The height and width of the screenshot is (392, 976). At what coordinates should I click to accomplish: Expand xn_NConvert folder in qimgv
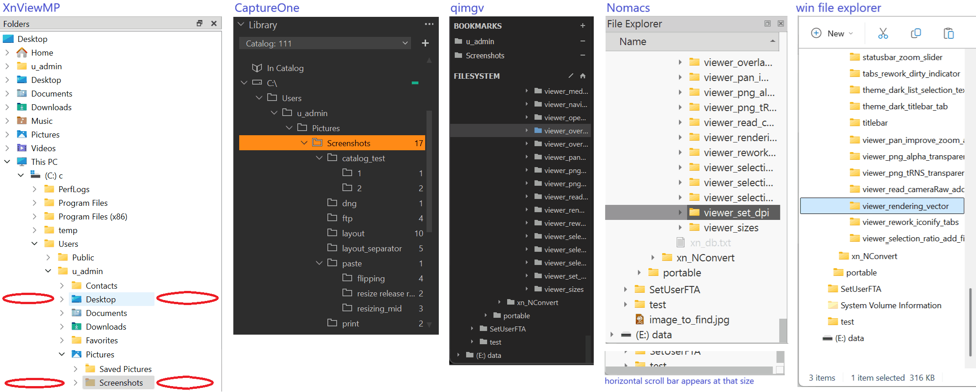499,302
